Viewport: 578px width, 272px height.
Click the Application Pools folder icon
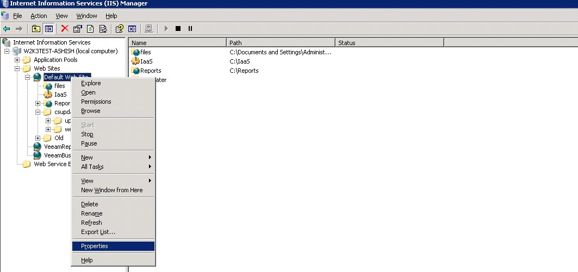pos(27,60)
